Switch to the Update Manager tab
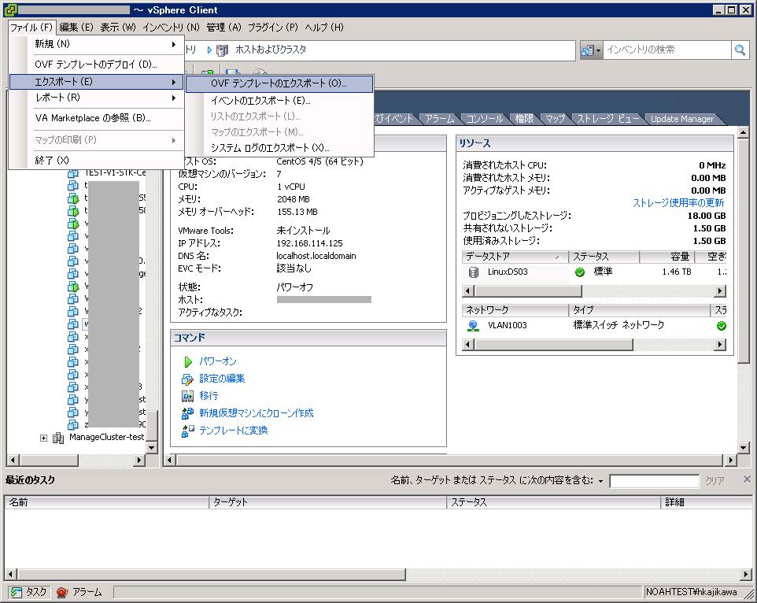The image size is (757, 603). tap(681, 119)
